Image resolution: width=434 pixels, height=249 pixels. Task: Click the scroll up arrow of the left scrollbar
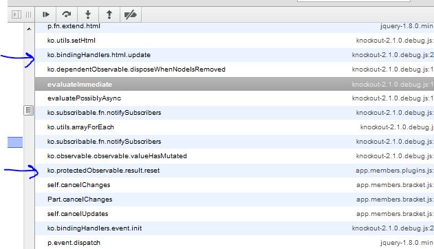point(29,29)
